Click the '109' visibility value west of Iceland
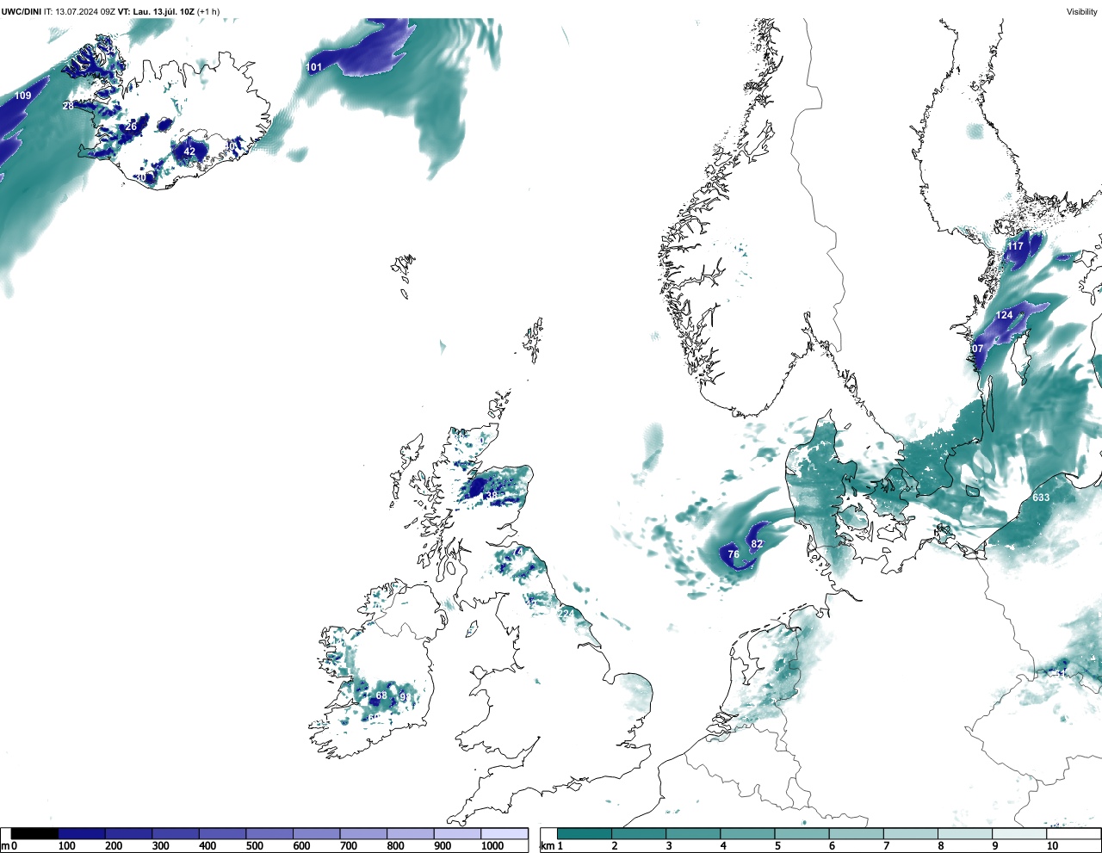Image resolution: width=1102 pixels, height=853 pixels. tap(23, 96)
